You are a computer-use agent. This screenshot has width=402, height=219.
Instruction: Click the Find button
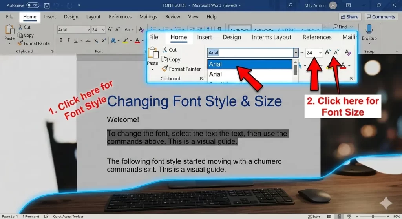(x=340, y=27)
